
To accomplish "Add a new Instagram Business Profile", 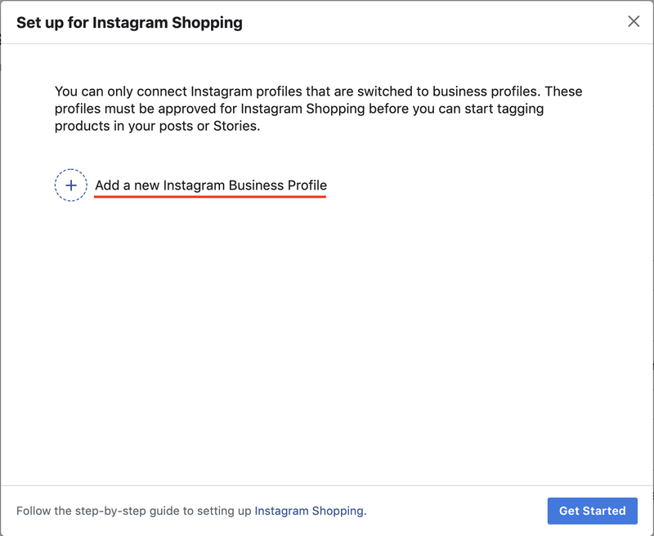I will (x=210, y=185).
